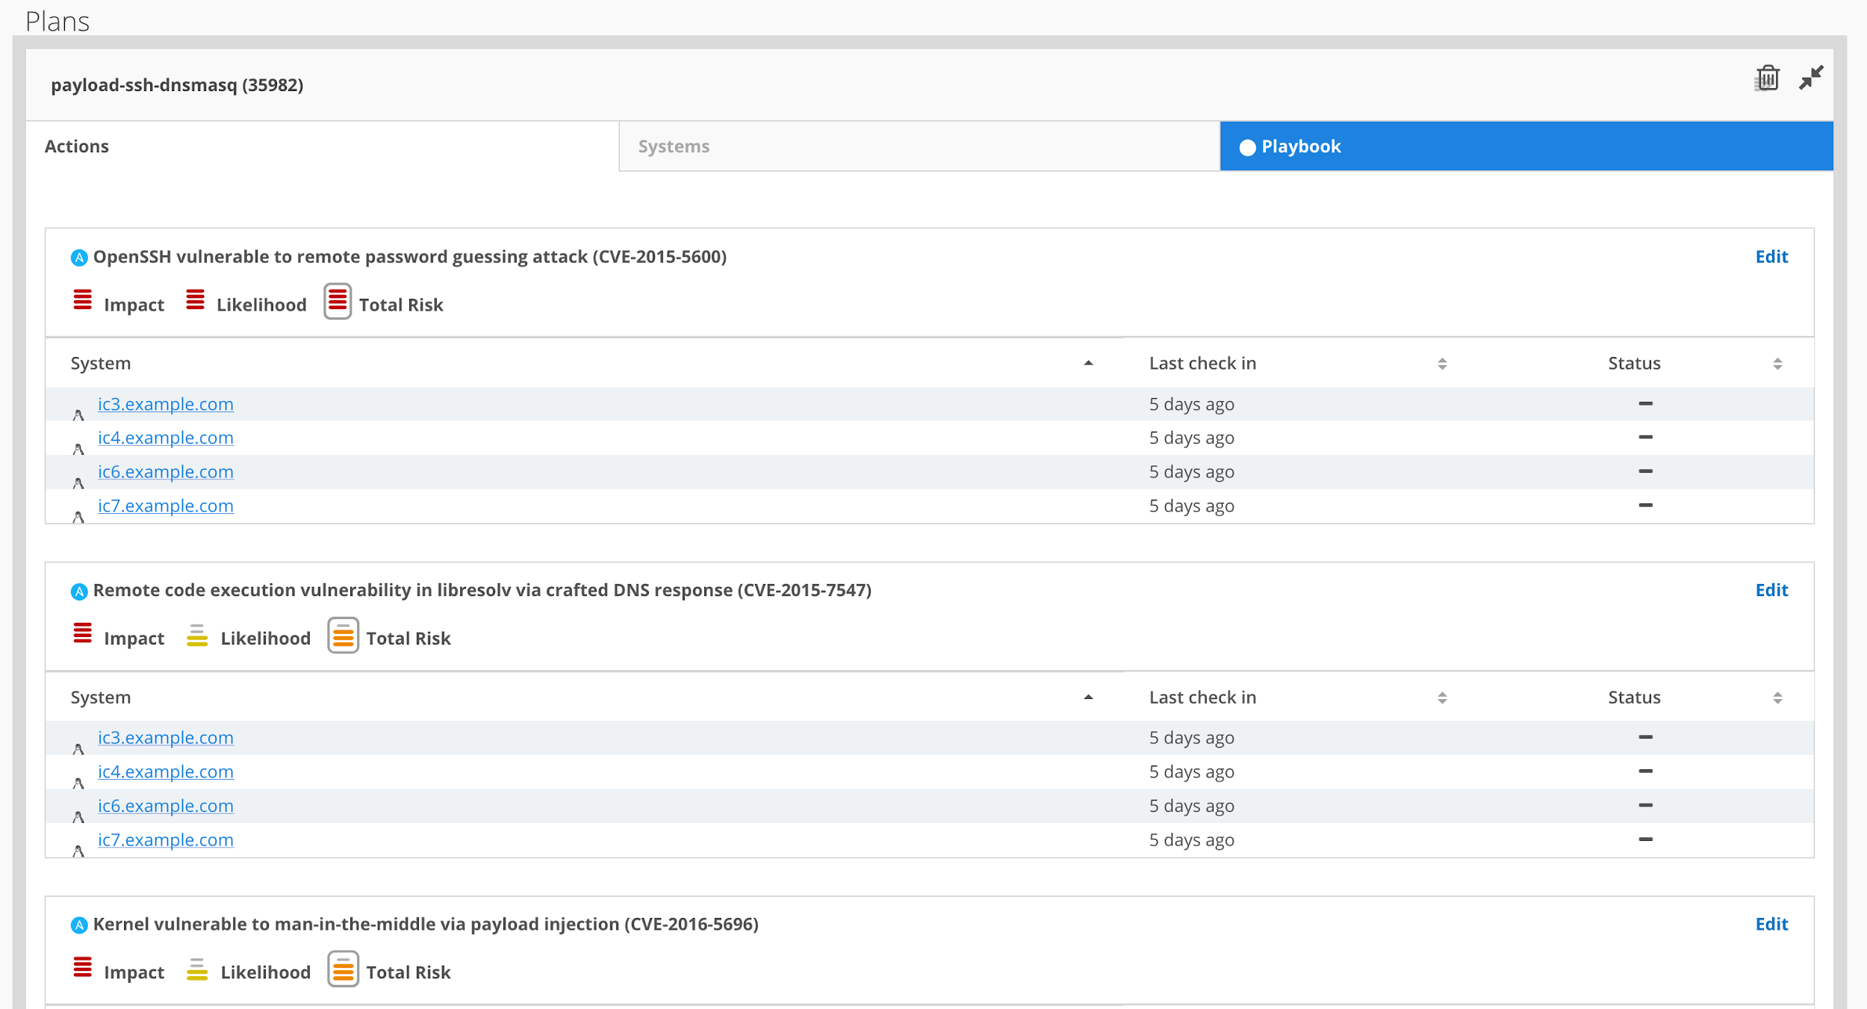Viewport: 1867px width, 1009px height.
Task: Sort libresolv table by Status arrows
Action: [x=1777, y=698]
